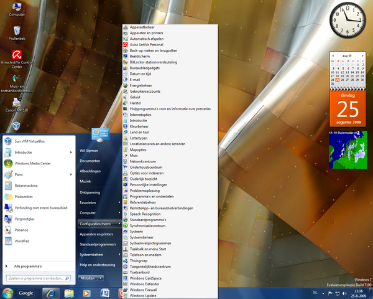Open Muziek link
The width and height of the screenshot is (373, 299).
(x=85, y=181)
